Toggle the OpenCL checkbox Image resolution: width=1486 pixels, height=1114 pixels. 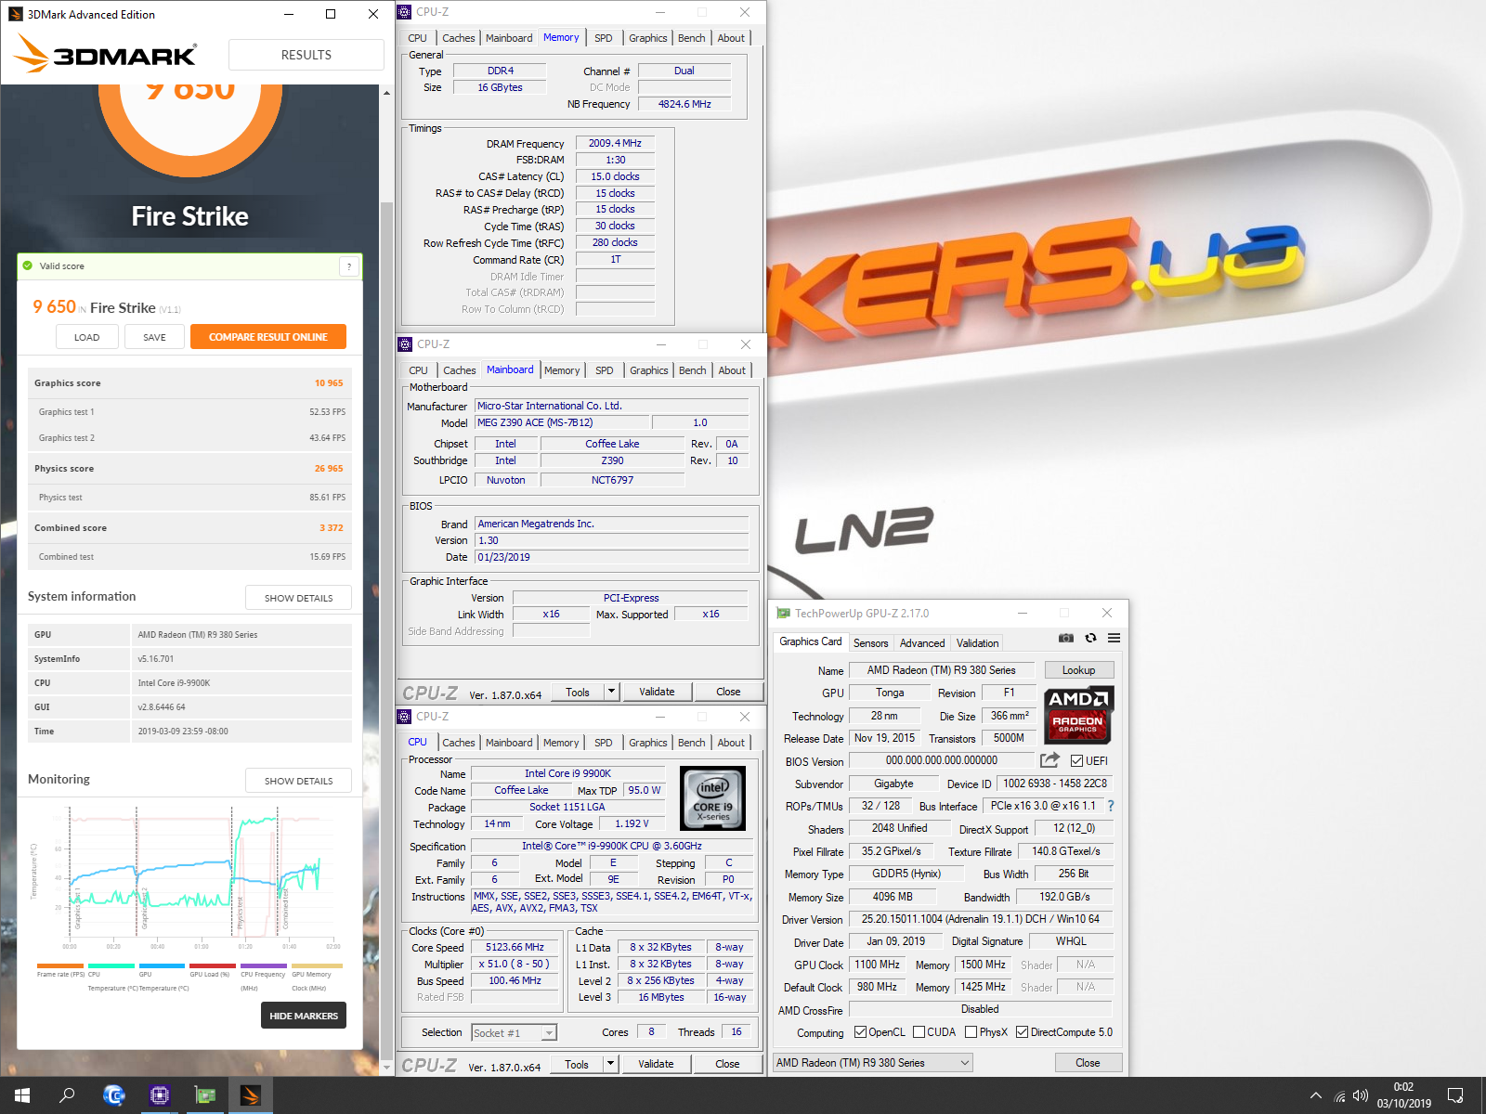tap(860, 1031)
